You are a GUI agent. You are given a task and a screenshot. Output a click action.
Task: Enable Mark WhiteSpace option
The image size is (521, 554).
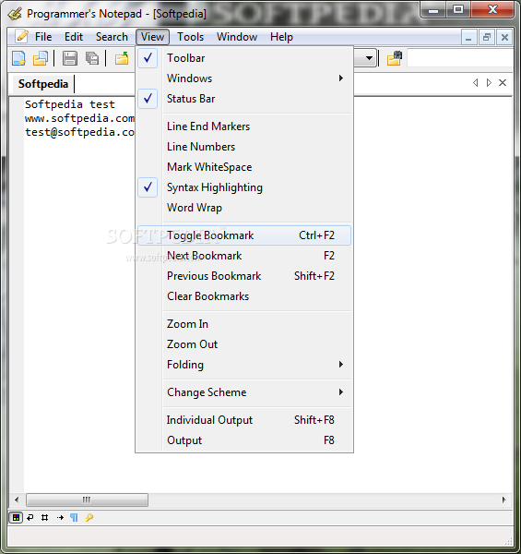244,167
